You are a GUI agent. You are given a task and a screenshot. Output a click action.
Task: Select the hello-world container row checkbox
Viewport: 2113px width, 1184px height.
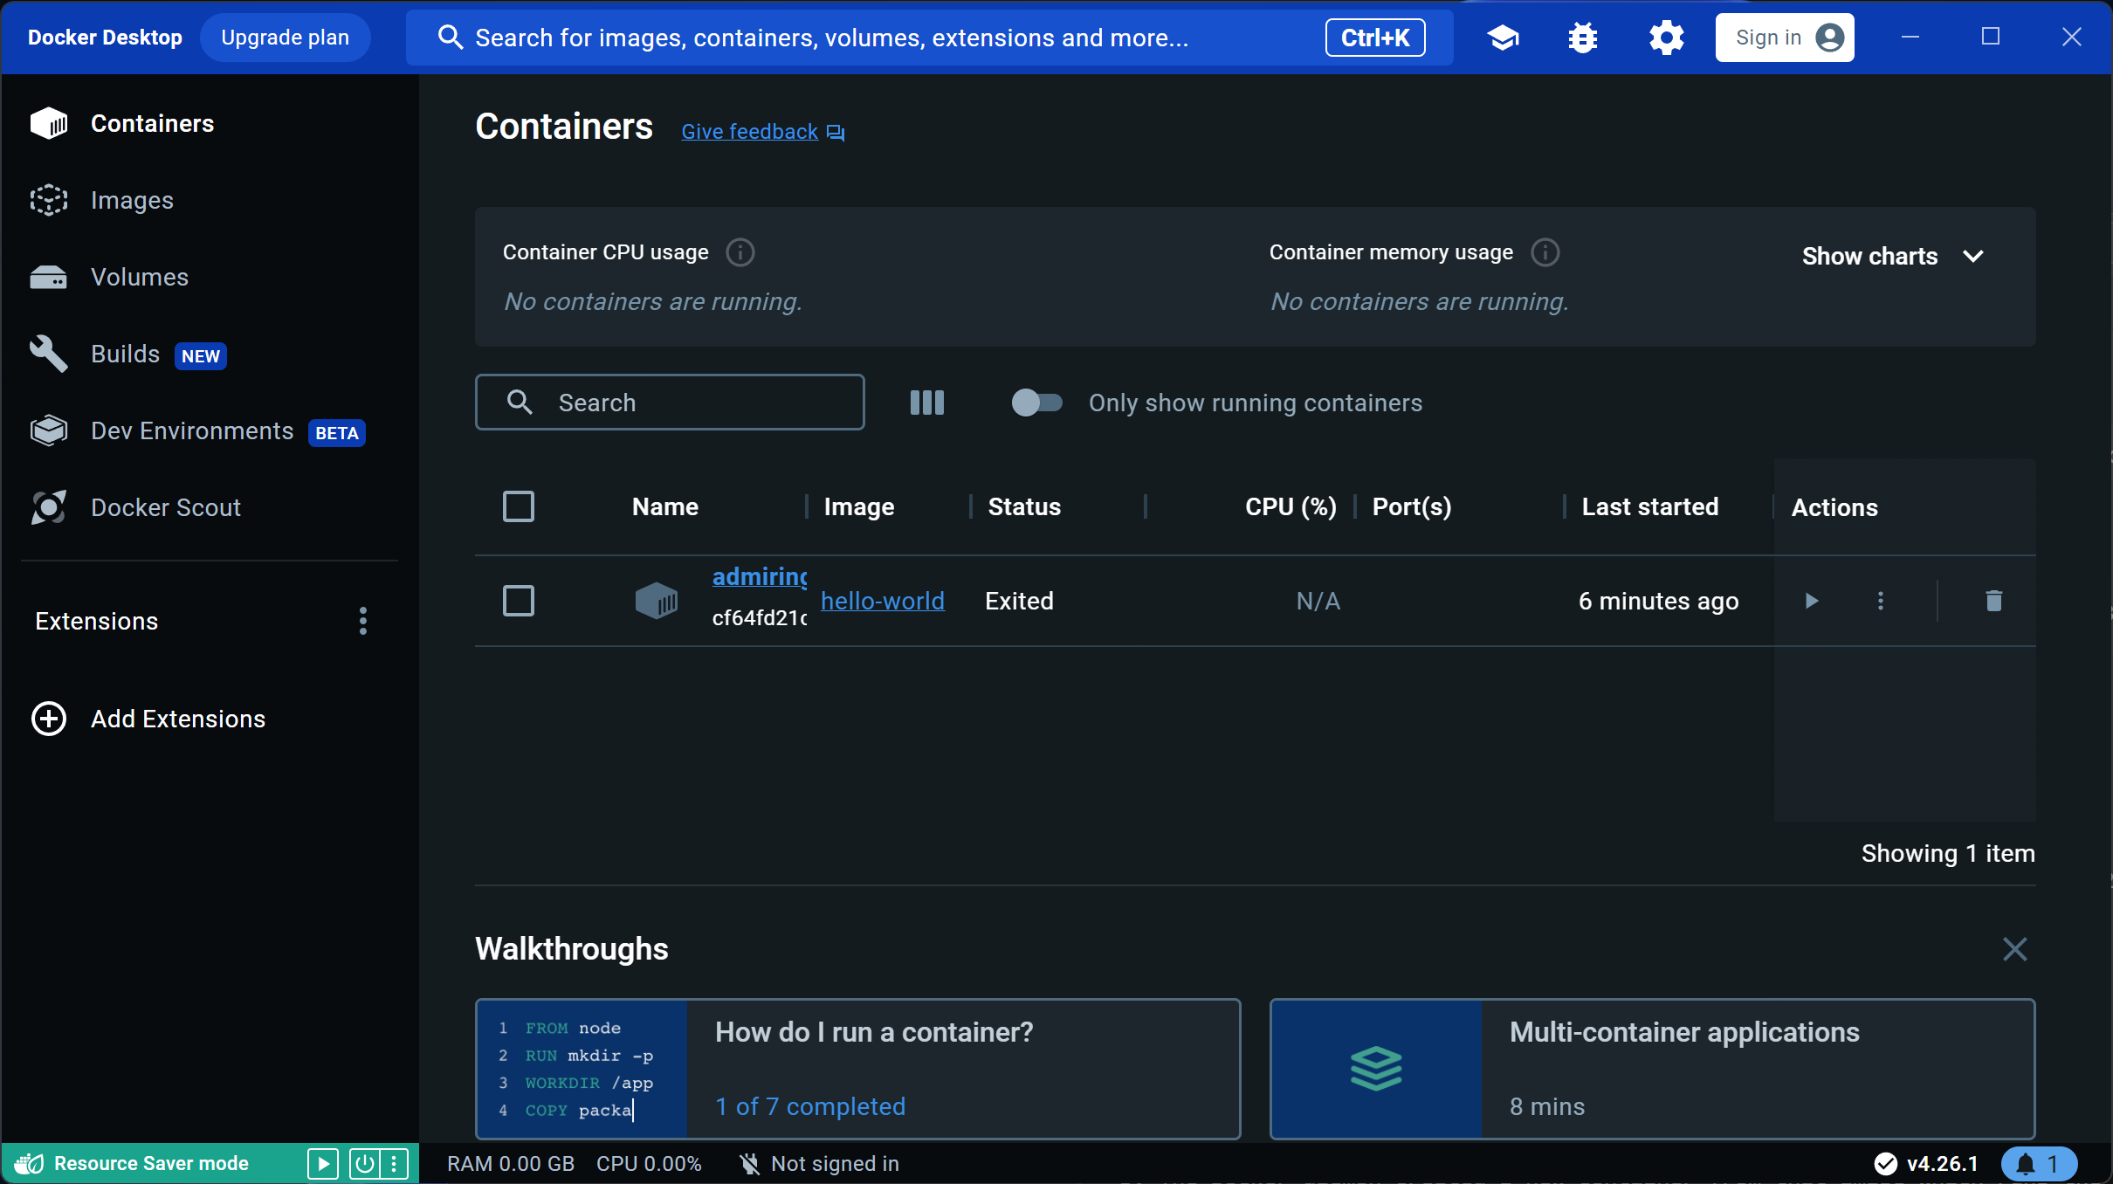point(518,601)
